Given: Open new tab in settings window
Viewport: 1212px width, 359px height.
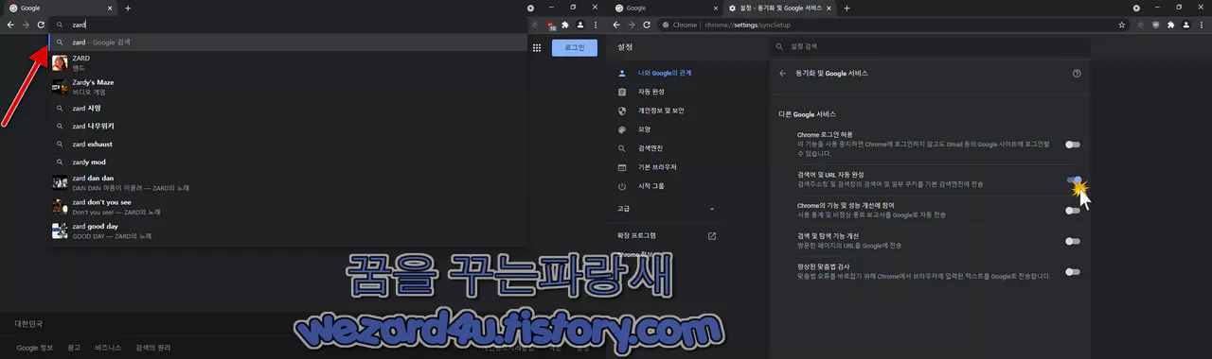Looking at the screenshot, I should tap(847, 8).
